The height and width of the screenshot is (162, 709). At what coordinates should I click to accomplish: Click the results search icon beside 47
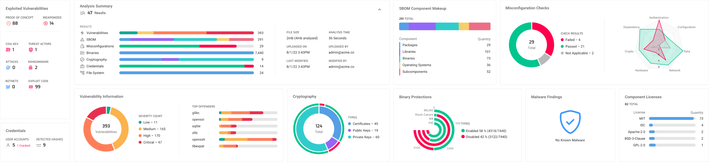82,13
